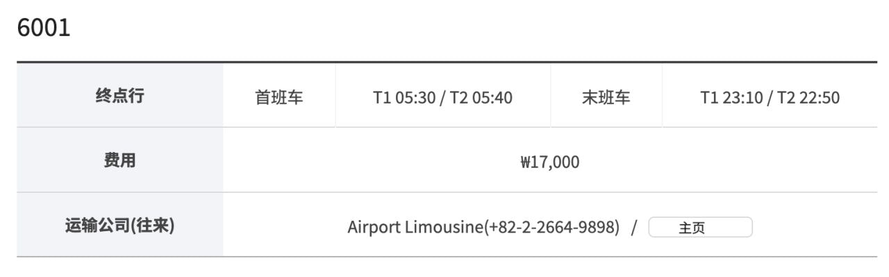Image resolution: width=889 pixels, height=277 pixels.
Task: Select the T1 05:30 first departure time
Action: pyautogui.click(x=404, y=98)
